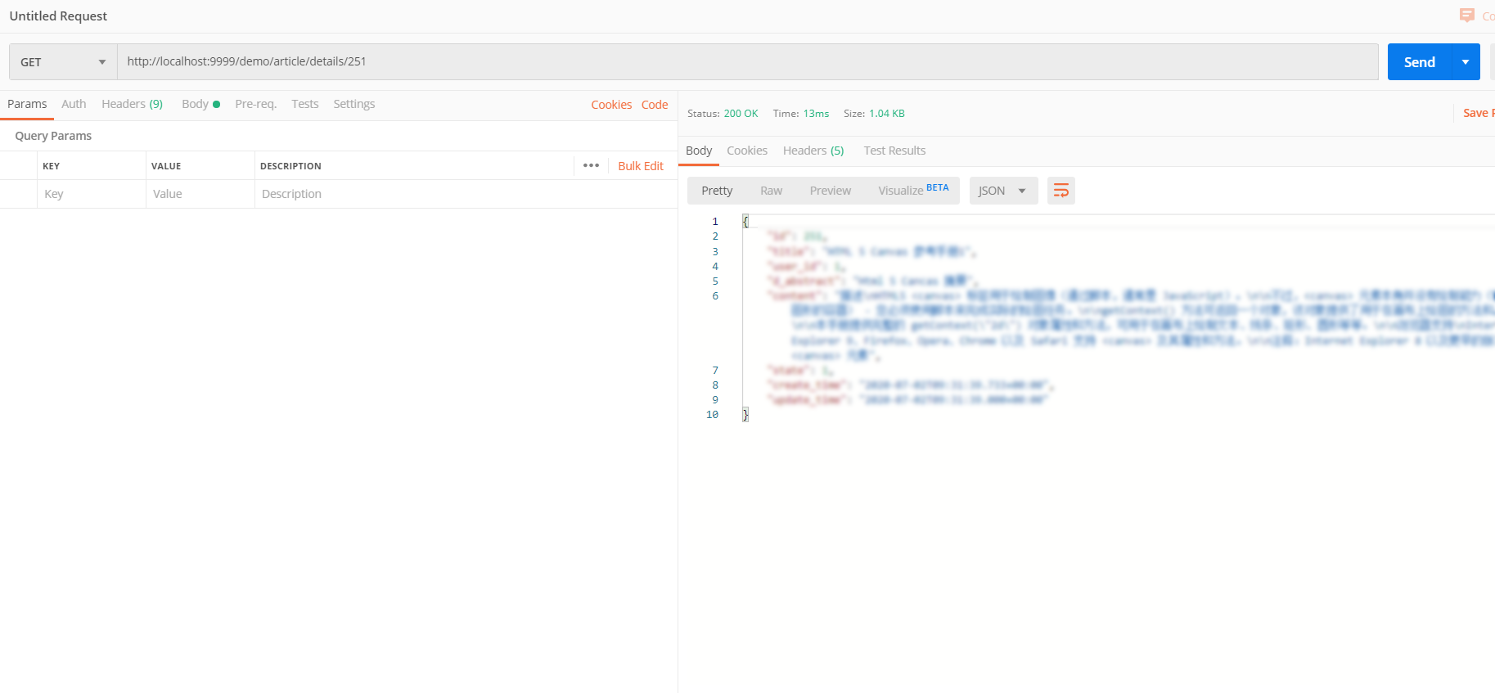The height and width of the screenshot is (693, 1495).
Task: Open the GET method dropdown
Action: pos(63,62)
